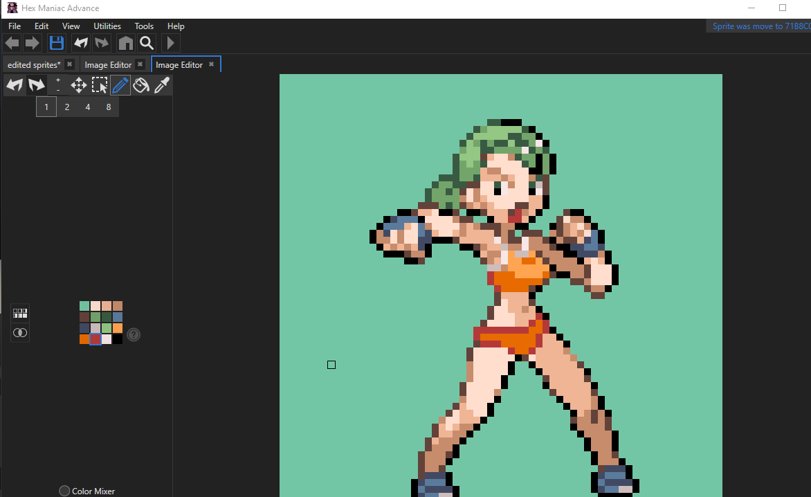The height and width of the screenshot is (497, 811).
Task: Go to the Home start icon
Action: [x=126, y=43]
